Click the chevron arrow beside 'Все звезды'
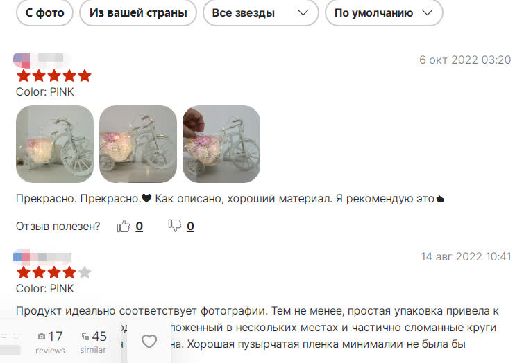The height and width of the screenshot is (363, 515). 303,12
